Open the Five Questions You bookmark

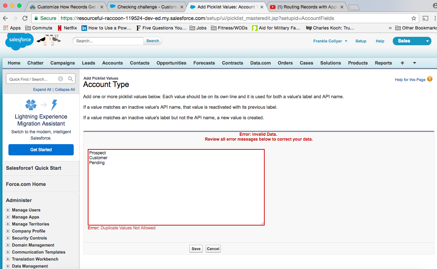coord(161,28)
